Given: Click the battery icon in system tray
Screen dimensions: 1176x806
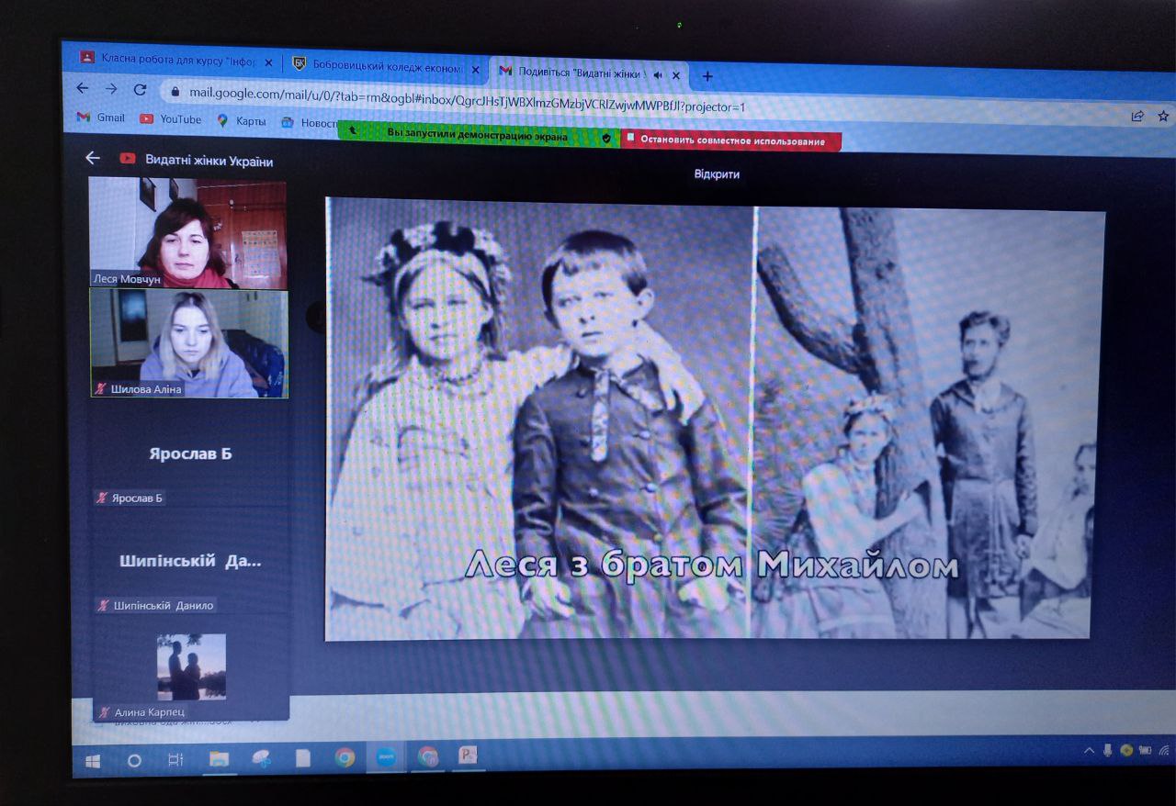Looking at the screenshot, I should (1145, 750).
